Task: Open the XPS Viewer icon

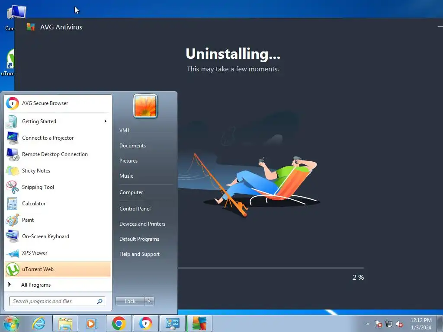Action: (x=12, y=253)
